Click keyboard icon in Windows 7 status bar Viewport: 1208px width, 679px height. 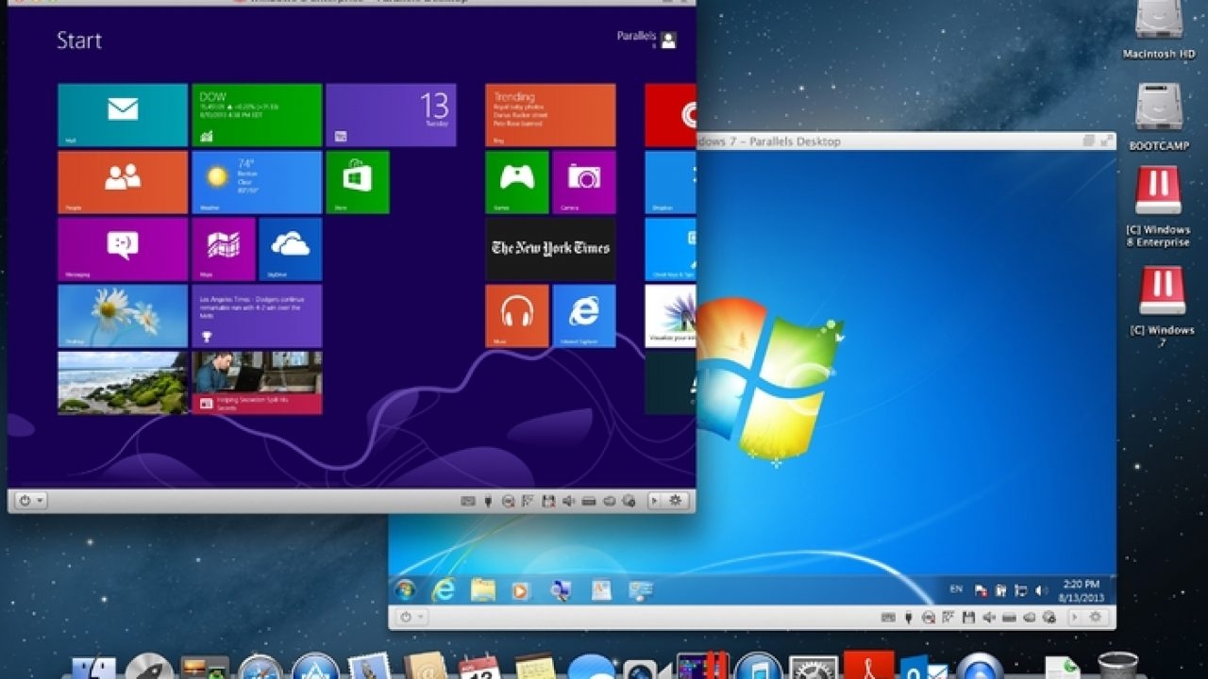pos(888,617)
